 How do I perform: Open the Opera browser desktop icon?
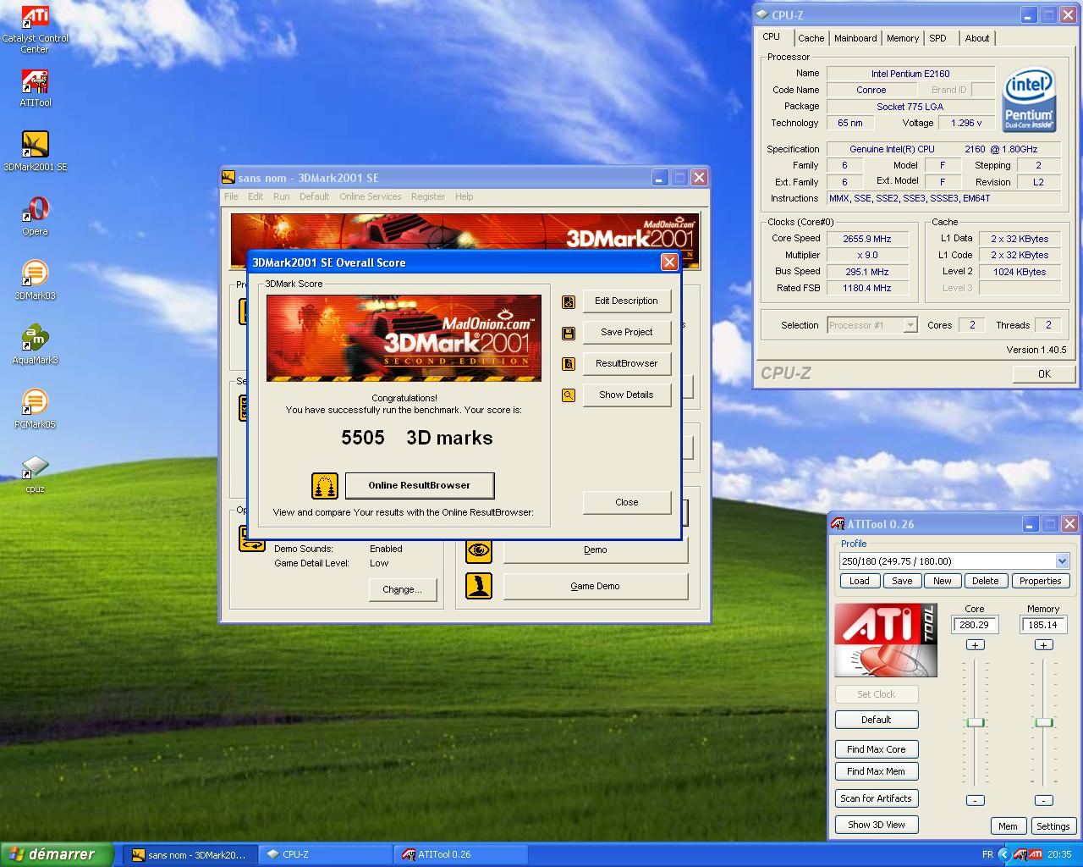(36, 216)
